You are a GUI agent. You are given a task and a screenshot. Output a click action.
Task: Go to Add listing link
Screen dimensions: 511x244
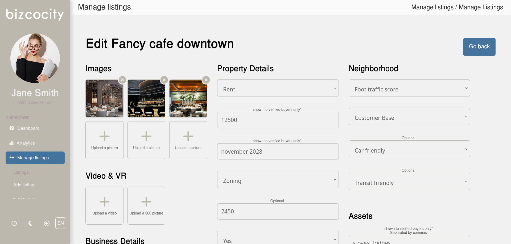[24, 185]
